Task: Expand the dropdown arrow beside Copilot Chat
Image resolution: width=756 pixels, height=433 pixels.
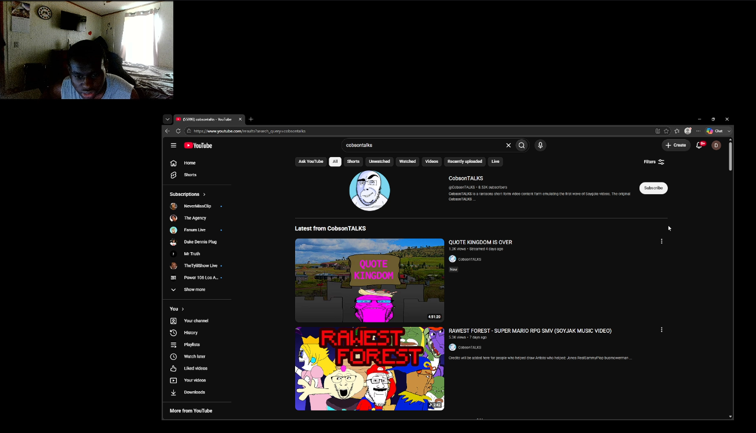Action: click(729, 131)
